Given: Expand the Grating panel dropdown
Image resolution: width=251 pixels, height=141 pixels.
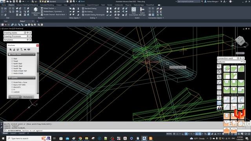Looking at the screenshot, I should 93,18.
